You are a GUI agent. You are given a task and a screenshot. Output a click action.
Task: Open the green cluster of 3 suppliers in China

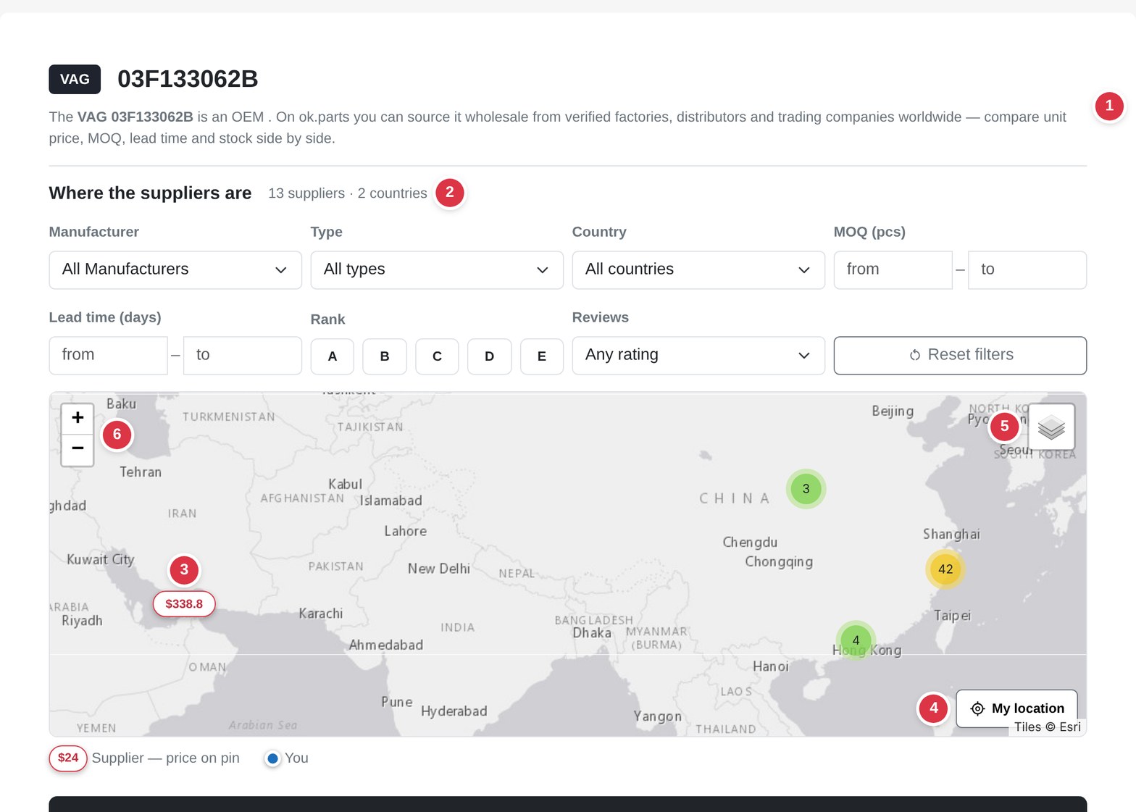tap(806, 489)
